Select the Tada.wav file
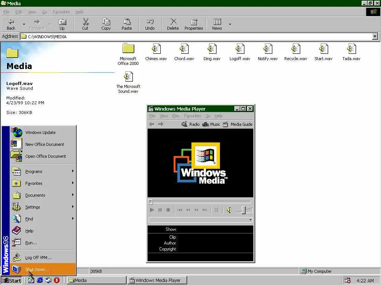Viewport: 381px width, 285px height. 351,52
